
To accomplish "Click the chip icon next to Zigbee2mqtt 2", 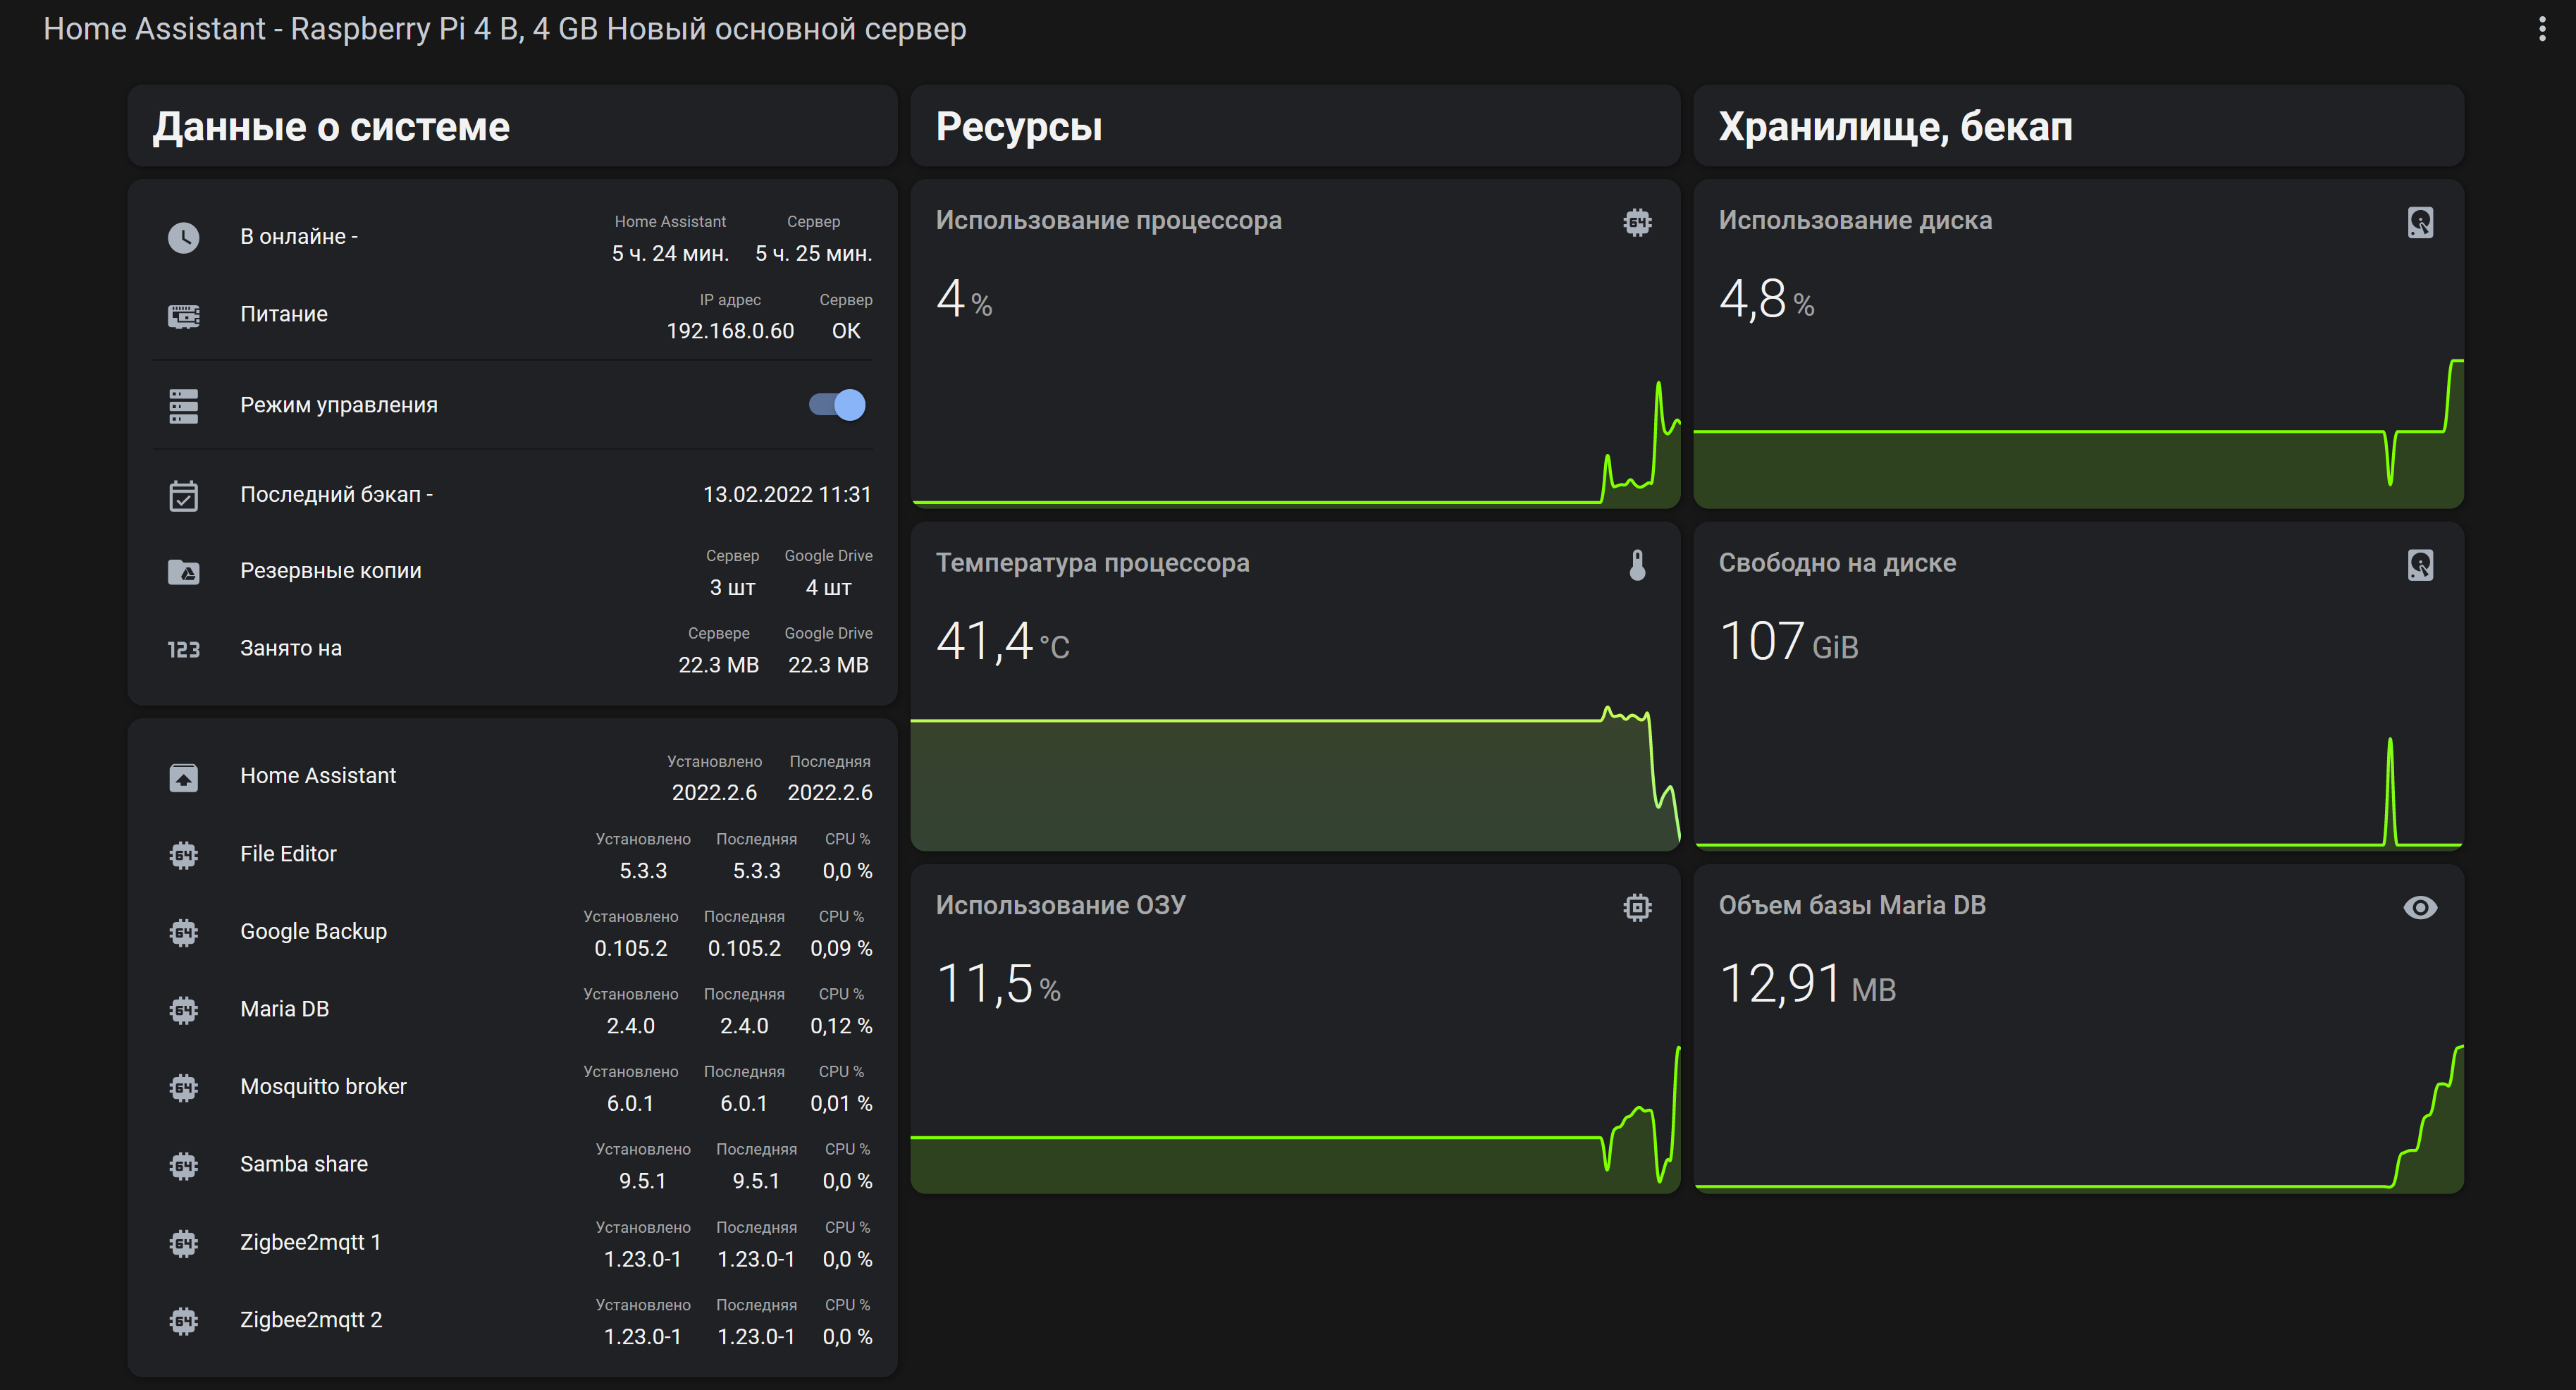I will pyautogui.click(x=183, y=1321).
